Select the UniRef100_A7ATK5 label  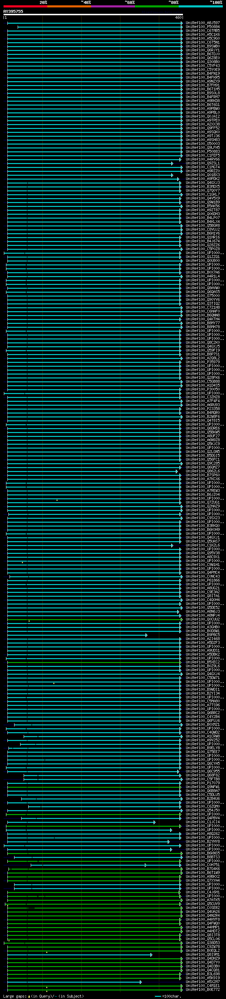click(x=203, y=900)
